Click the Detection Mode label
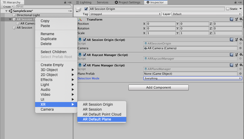The width and height of the screenshot is (244, 139). (88, 78)
